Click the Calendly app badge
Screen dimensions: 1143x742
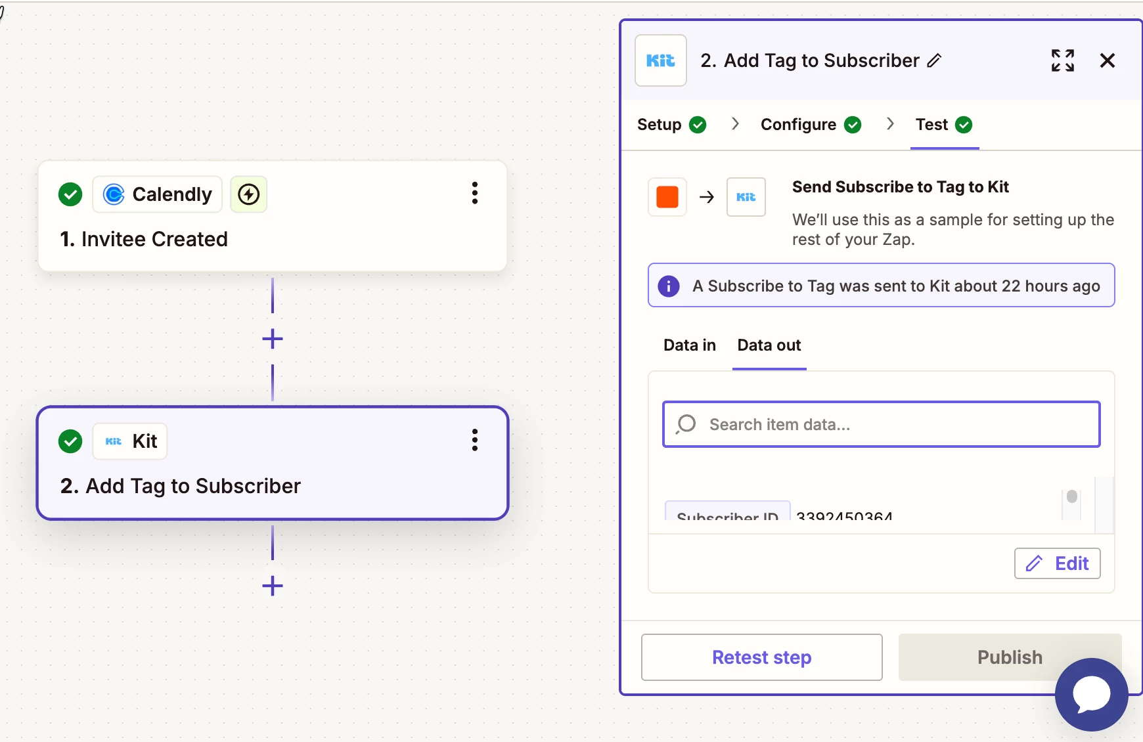(x=158, y=194)
